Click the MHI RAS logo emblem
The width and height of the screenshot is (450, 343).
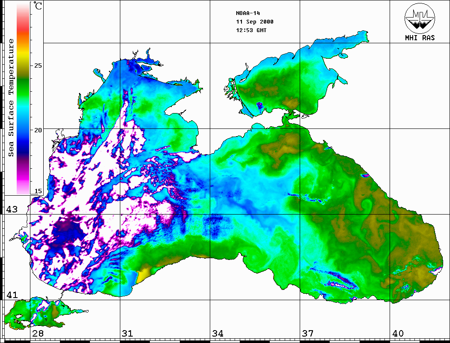[420, 18]
